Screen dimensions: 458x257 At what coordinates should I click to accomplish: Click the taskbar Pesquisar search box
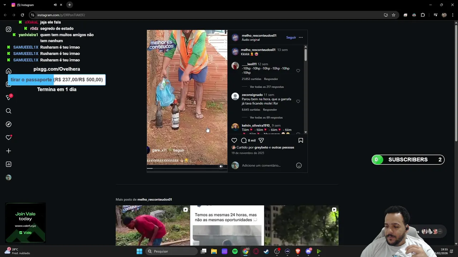pyautogui.click(x=172, y=251)
